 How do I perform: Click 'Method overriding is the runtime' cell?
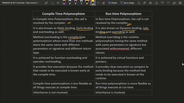pyautogui.click(x=123, y=45)
